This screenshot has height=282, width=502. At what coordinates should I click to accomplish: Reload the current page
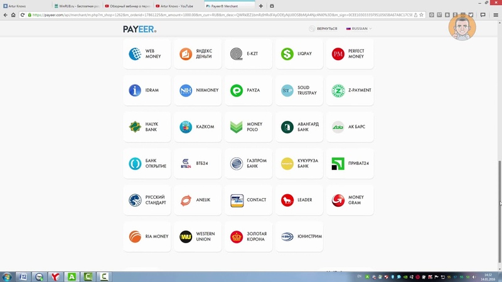[x=23, y=14]
